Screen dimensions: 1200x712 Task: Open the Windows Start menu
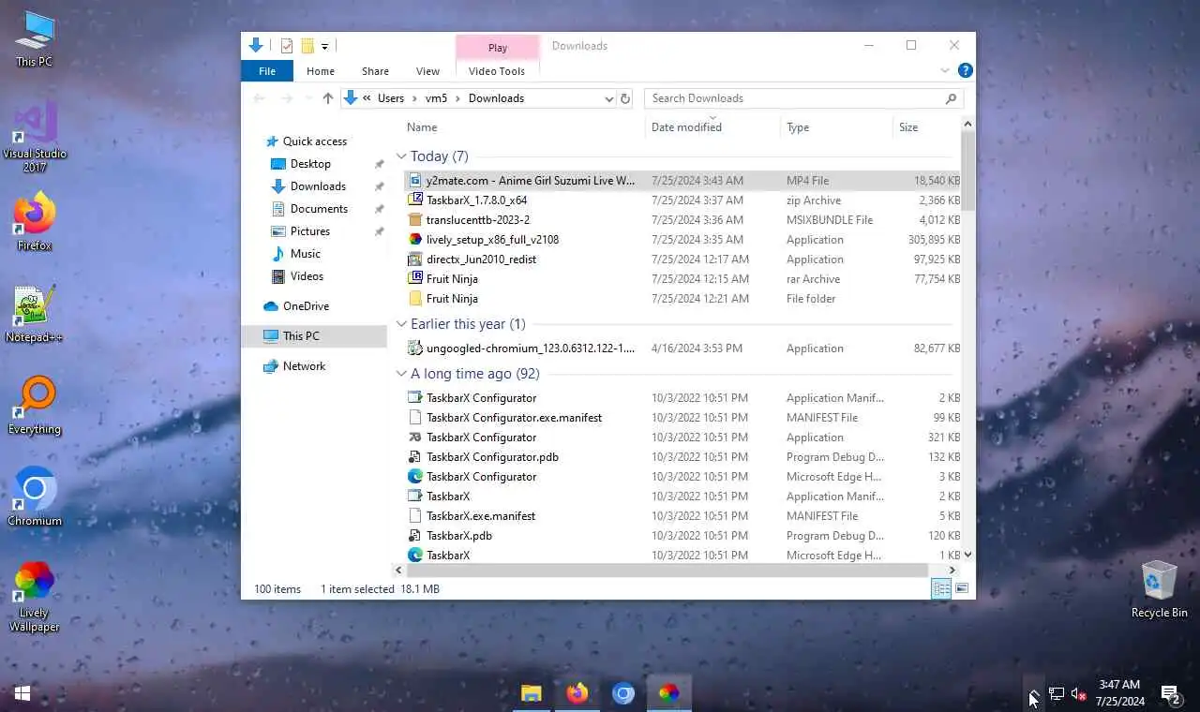click(x=22, y=693)
